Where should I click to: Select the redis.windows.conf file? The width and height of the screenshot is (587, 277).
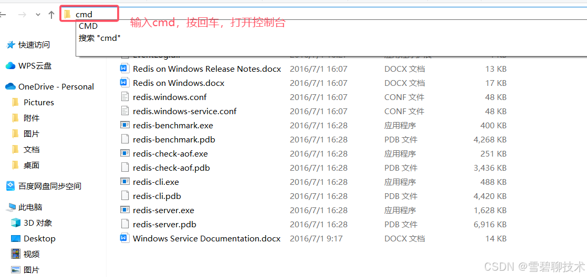(170, 97)
